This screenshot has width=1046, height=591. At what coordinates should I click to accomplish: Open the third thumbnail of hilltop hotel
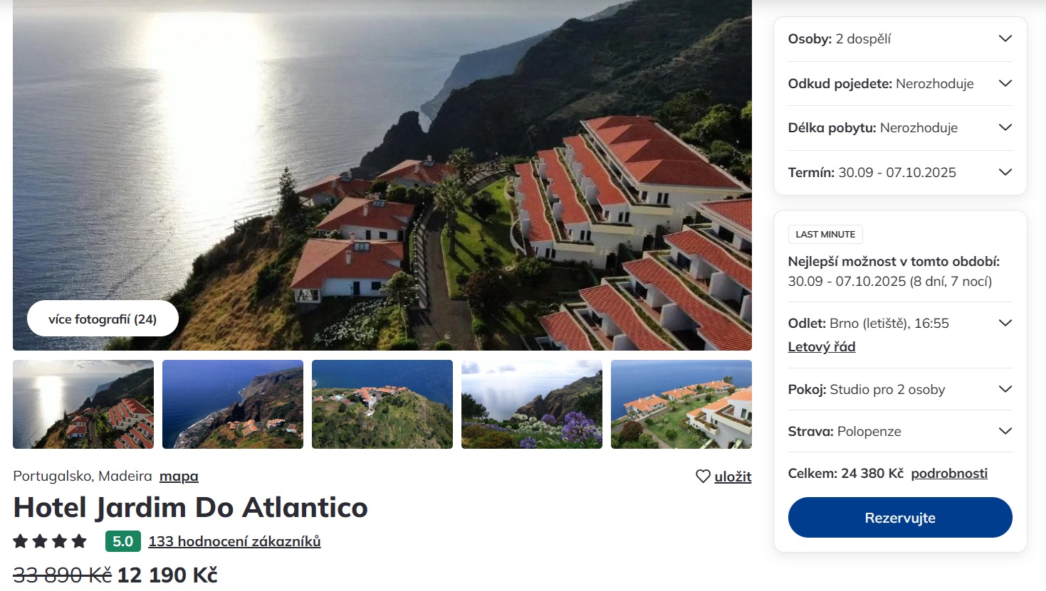382,404
